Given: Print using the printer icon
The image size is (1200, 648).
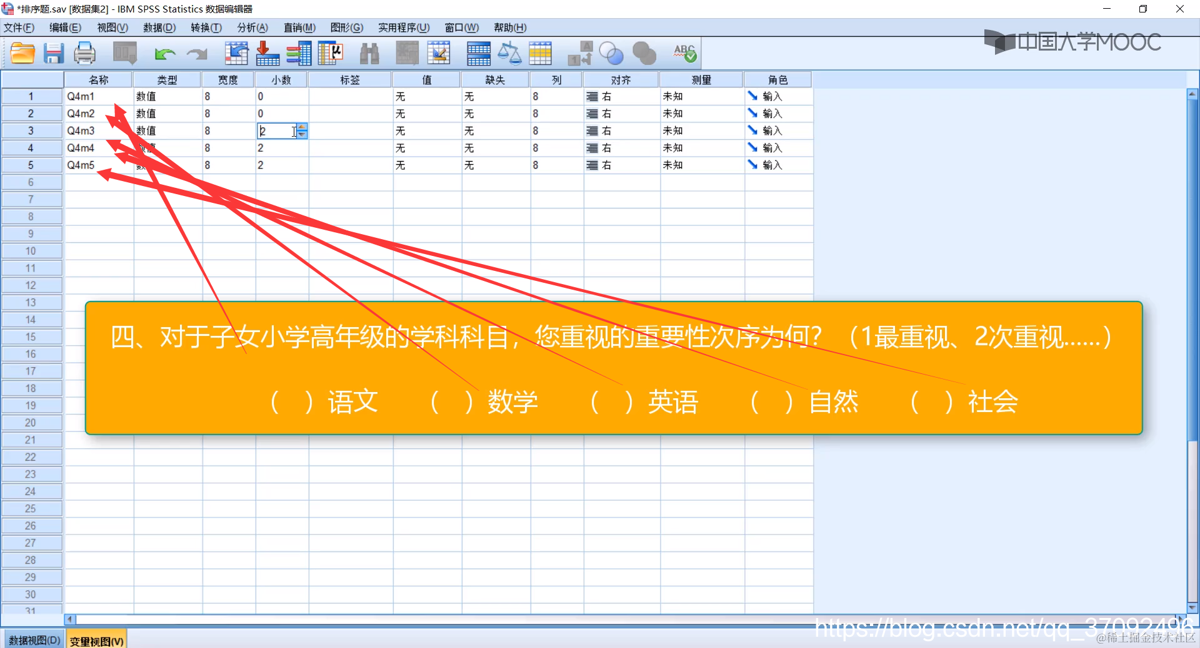Looking at the screenshot, I should click(84, 54).
